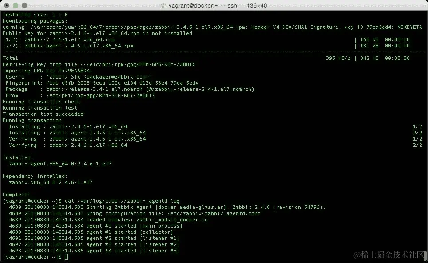Click the home folder icon in title bar
The height and width of the screenshot is (263, 428).
pos(163,5)
